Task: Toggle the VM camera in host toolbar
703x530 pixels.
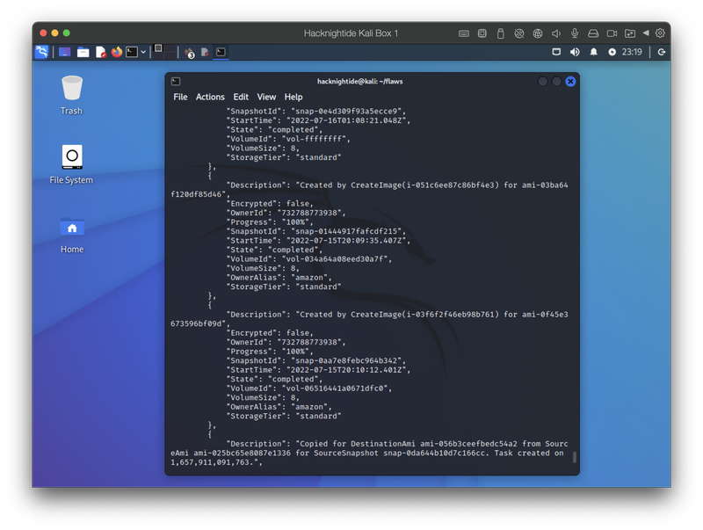Action: [x=612, y=33]
